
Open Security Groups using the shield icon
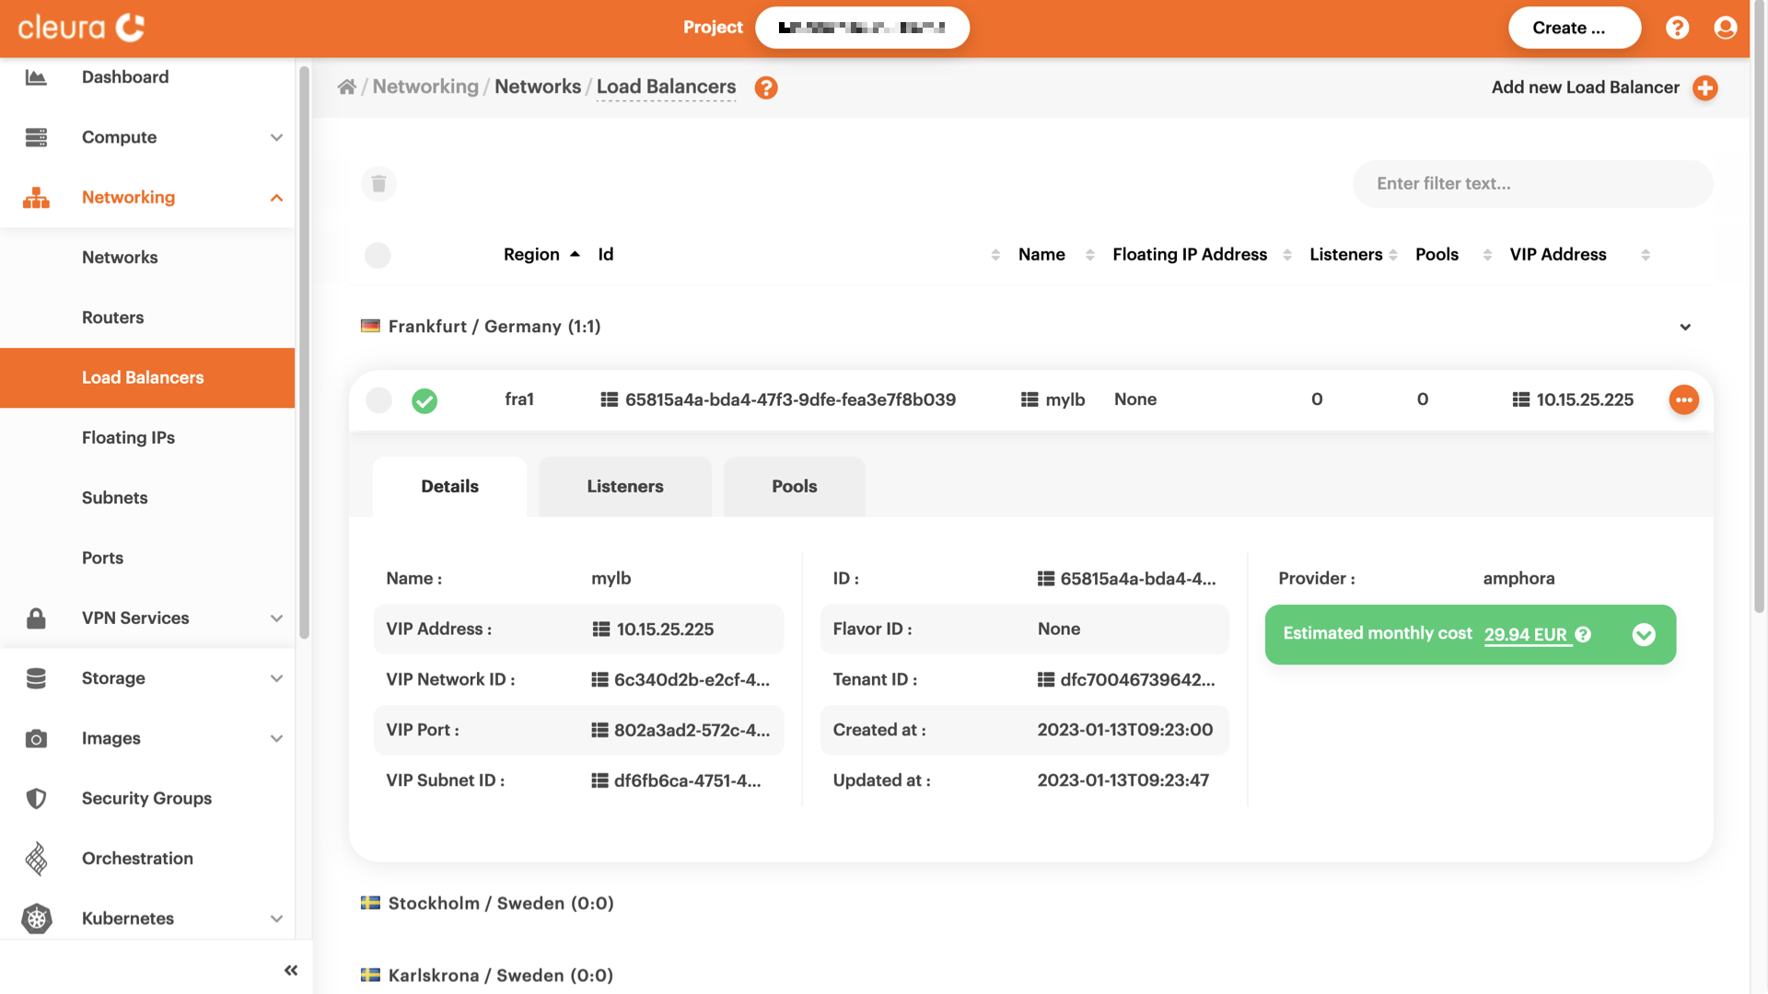37,798
